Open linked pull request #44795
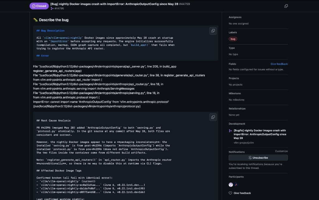Viewport: 319px width, 200px height. pyautogui.click(x=59, y=8)
